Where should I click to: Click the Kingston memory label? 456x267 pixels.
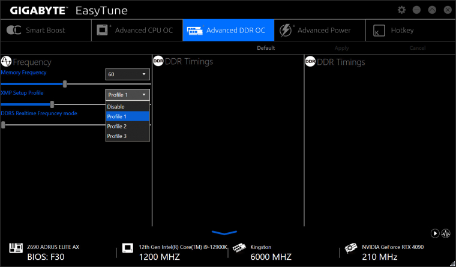coord(261,247)
